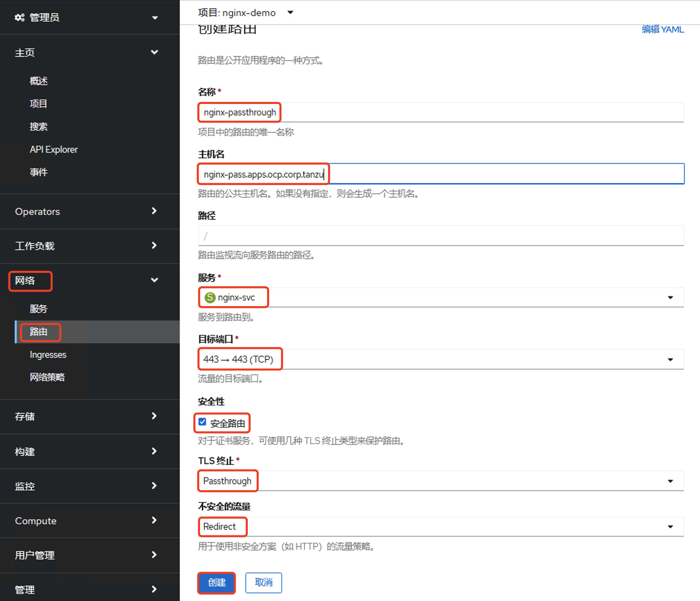Click the chevron arrow next to 用户管理
Image resolution: width=700 pixels, height=601 pixels.
154,555
